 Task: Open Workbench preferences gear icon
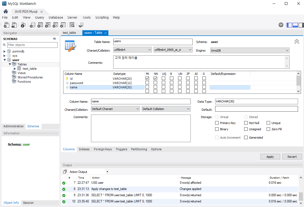281,25
